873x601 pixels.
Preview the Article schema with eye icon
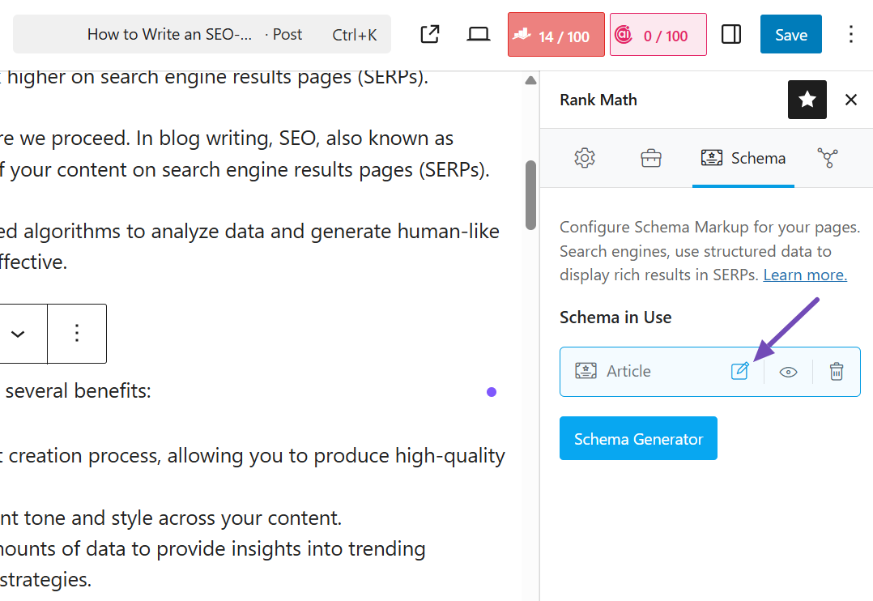coord(788,372)
